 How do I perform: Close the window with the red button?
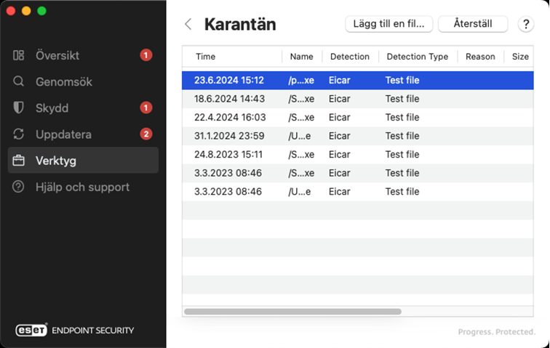[x=11, y=11]
